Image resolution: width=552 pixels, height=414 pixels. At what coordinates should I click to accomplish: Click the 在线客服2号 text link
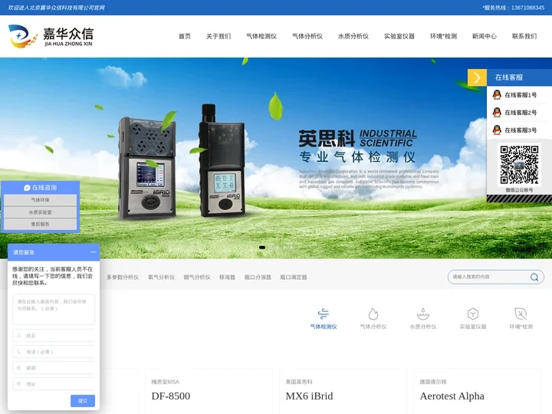(x=521, y=113)
